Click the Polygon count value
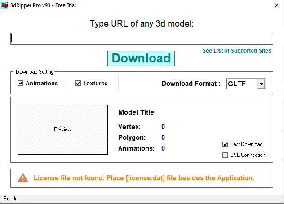284x204 pixels. point(163,137)
